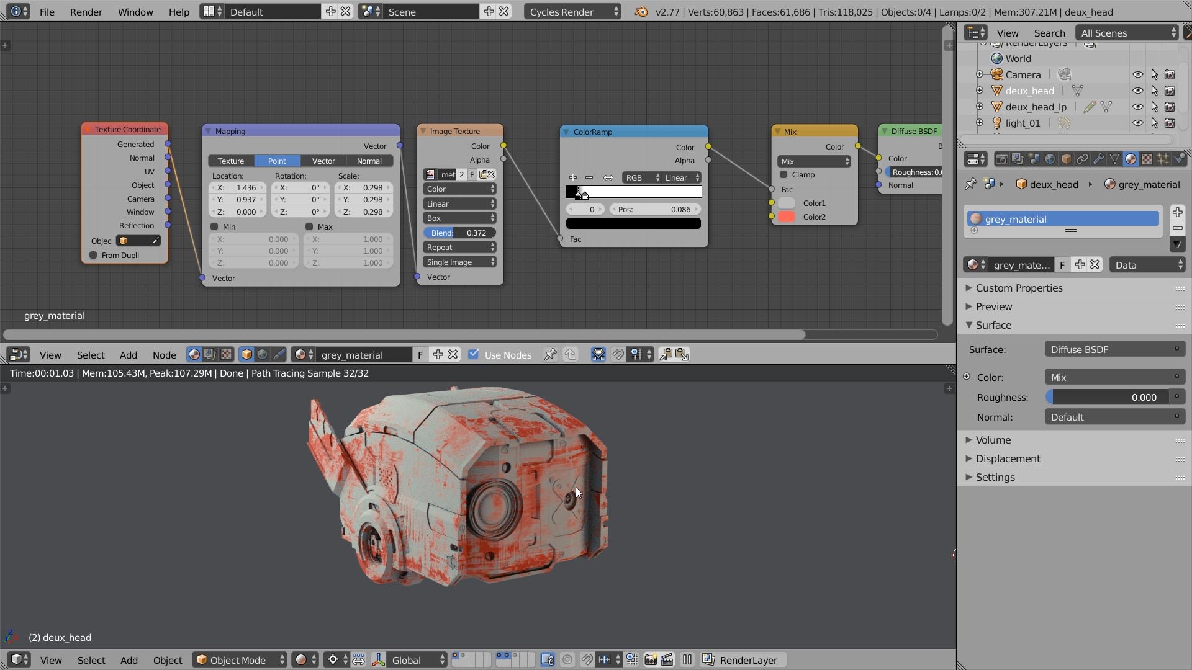Open the Modifiers tab (wrench icon)

pos(1098,158)
